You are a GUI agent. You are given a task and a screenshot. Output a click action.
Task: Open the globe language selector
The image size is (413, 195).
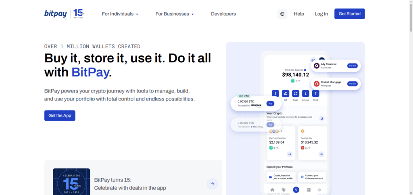click(282, 14)
